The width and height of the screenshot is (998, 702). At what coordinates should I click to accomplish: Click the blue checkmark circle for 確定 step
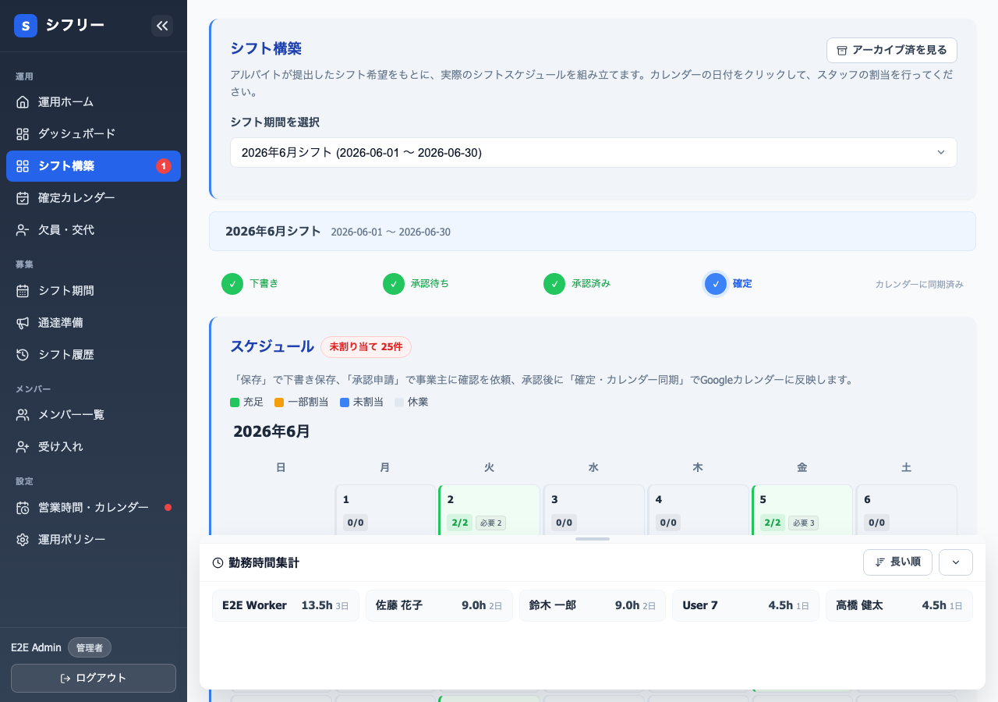click(x=716, y=284)
